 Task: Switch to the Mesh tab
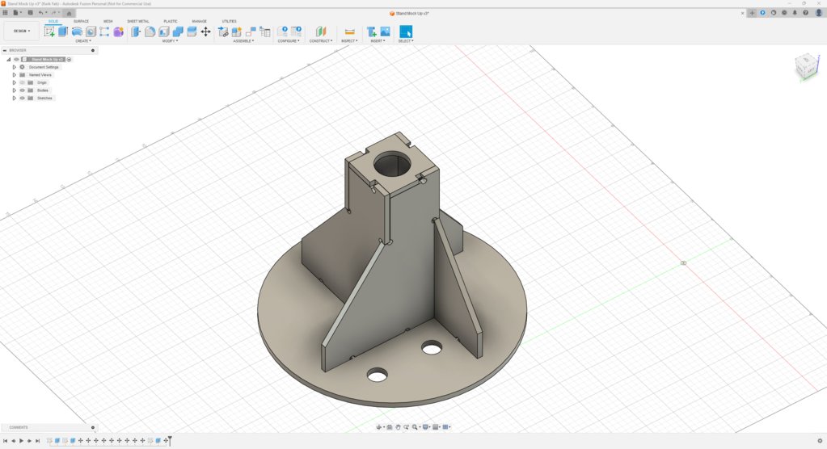[x=108, y=21]
